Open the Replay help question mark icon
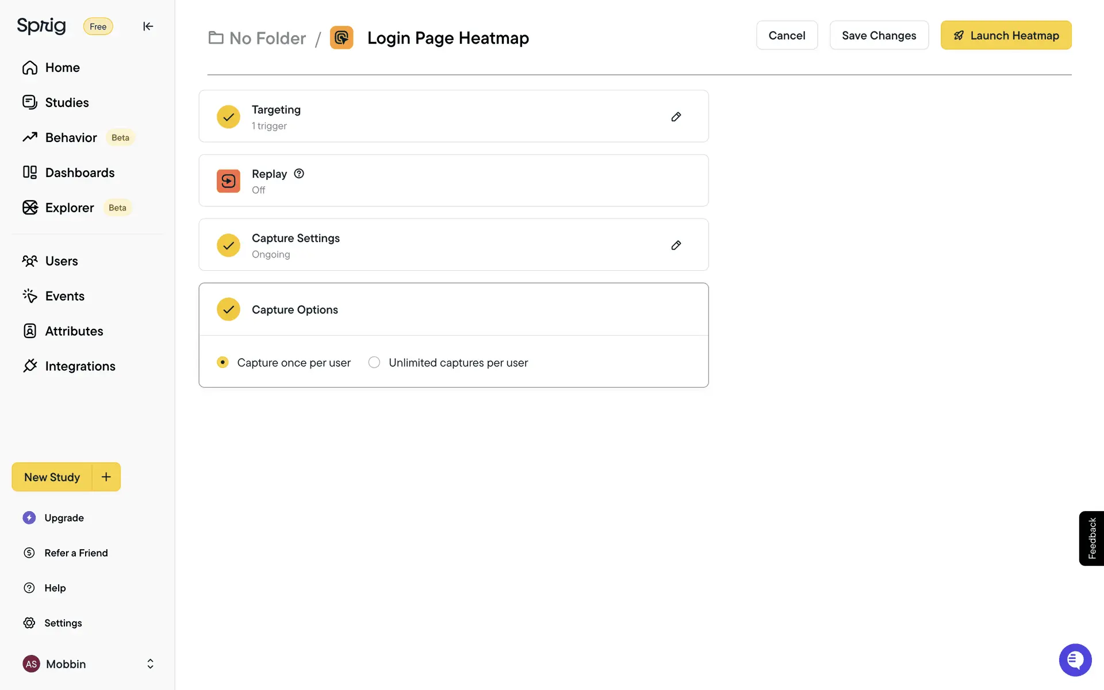 click(x=299, y=174)
